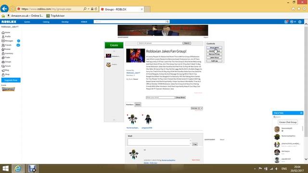Click in the search all groups field
Viewport: 308px width, 173px height.
(160, 43)
